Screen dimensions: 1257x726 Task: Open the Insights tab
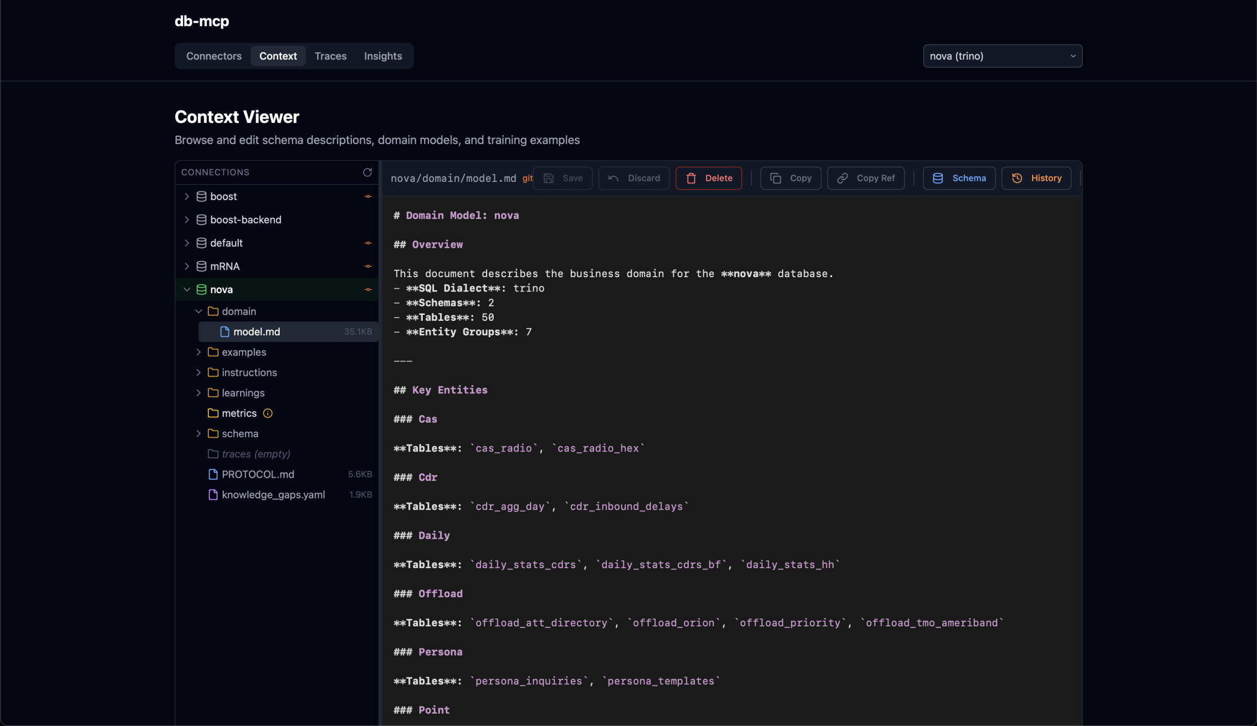point(383,56)
